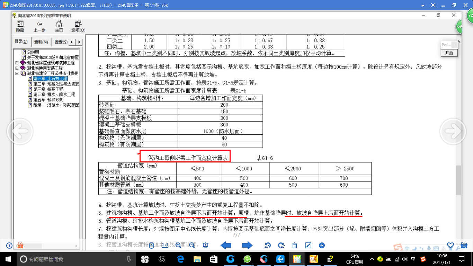473x266 pixels.
Task: Show previous image with left circle arrow
Action: pyautogui.click(x=20, y=131)
